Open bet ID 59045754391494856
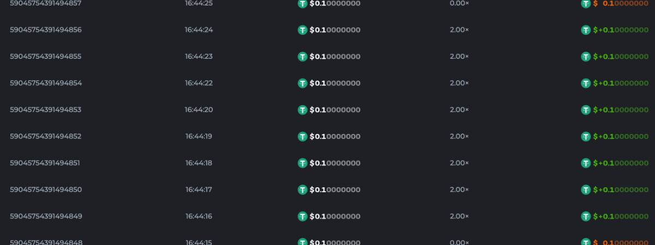 click(x=45, y=30)
